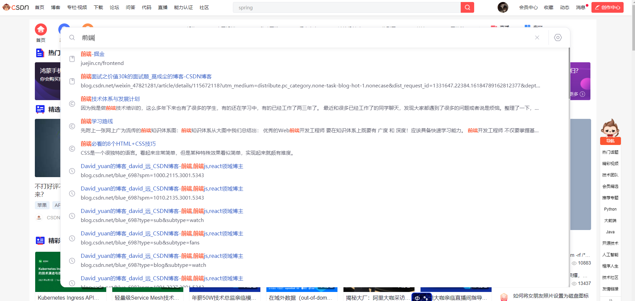635x301 pixels.
Task: Click clock icon beside spm=1000.2115 result
Action: (x=72, y=171)
